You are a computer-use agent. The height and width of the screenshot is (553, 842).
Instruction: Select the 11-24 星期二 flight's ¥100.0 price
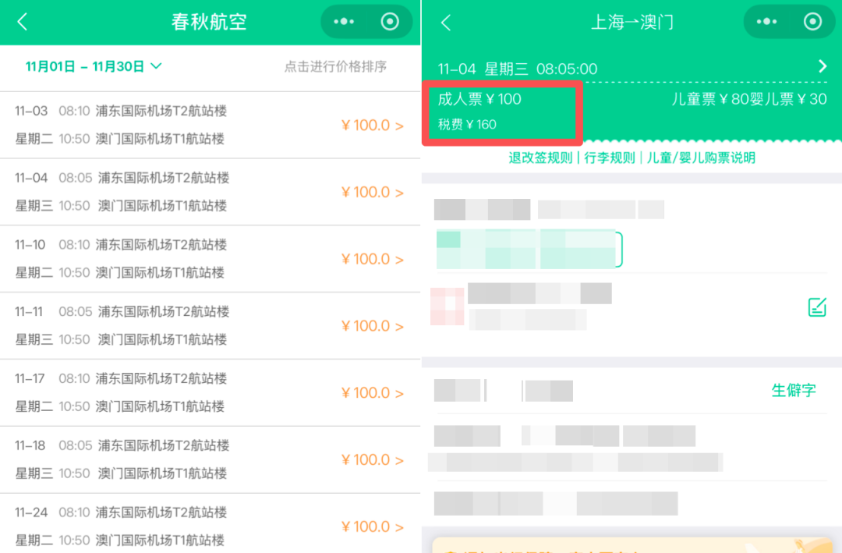pyautogui.click(x=372, y=526)
